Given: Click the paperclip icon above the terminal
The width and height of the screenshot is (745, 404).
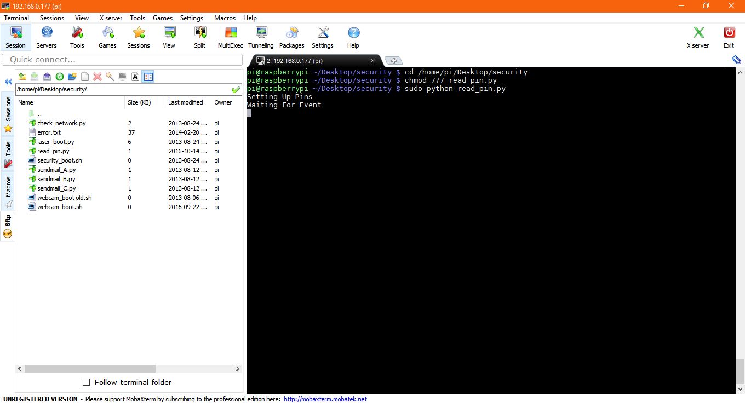Looking at the screenshot, I should click(x=736, y=60).
